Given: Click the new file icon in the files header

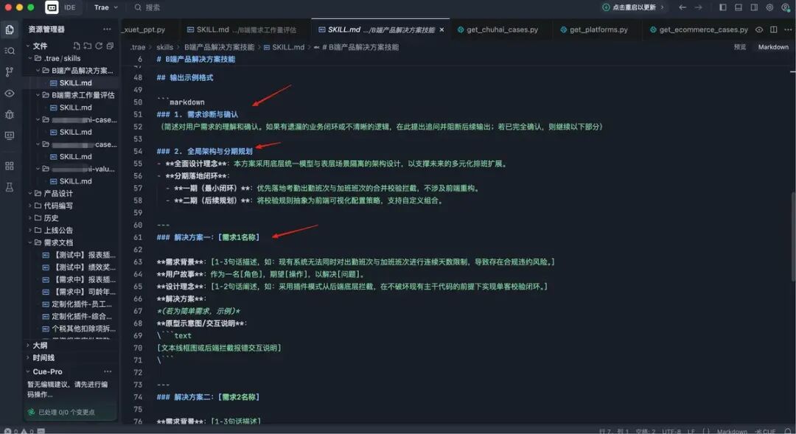Looking at the screenshot, I should point(77,46).
